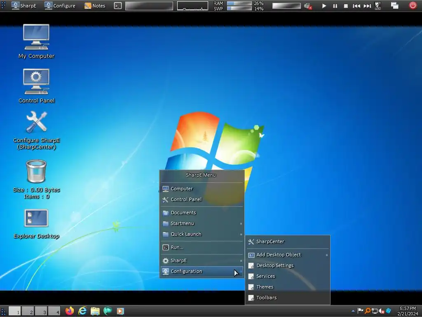Open Configure SharpE (SharpCenter) desktop icon
Image resolution: width=422 pixels, height=317 pixels.
36,130
